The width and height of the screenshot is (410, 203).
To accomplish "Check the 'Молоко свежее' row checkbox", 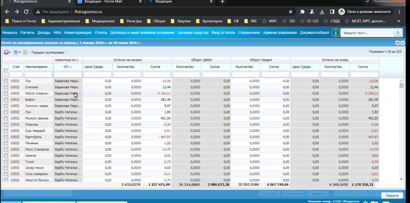I will click(x=5, y=119).
